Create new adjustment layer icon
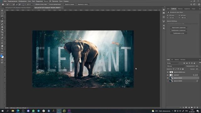This screenshot has height=113, width=201. click(189, 107)
